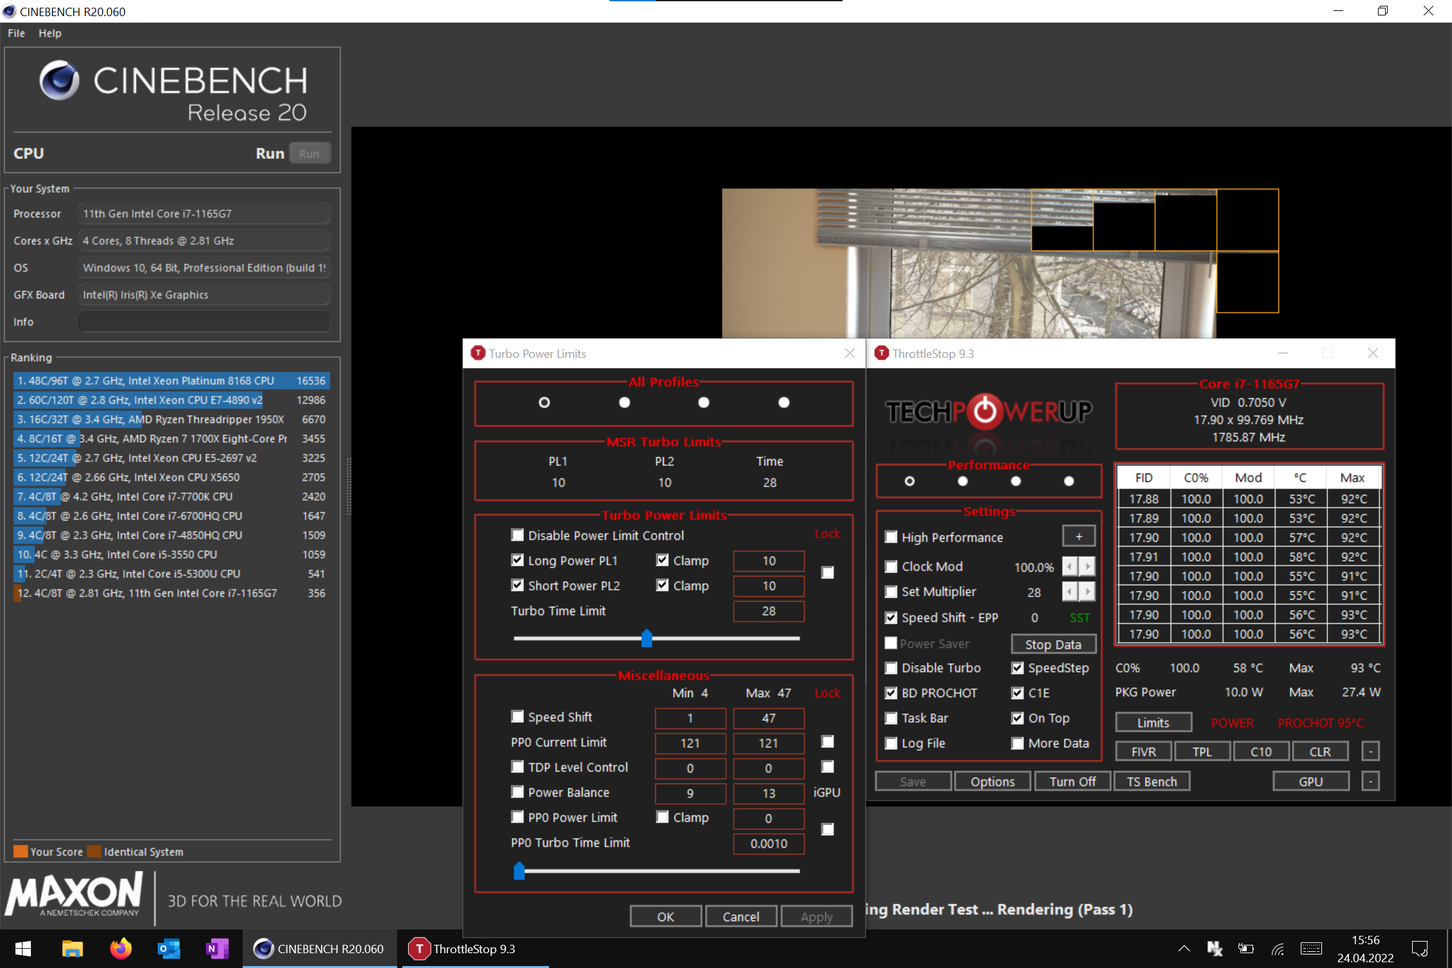Enable the Log File checkbox
The height and width of the screenshot is (968, 1452).
(891, 743)
